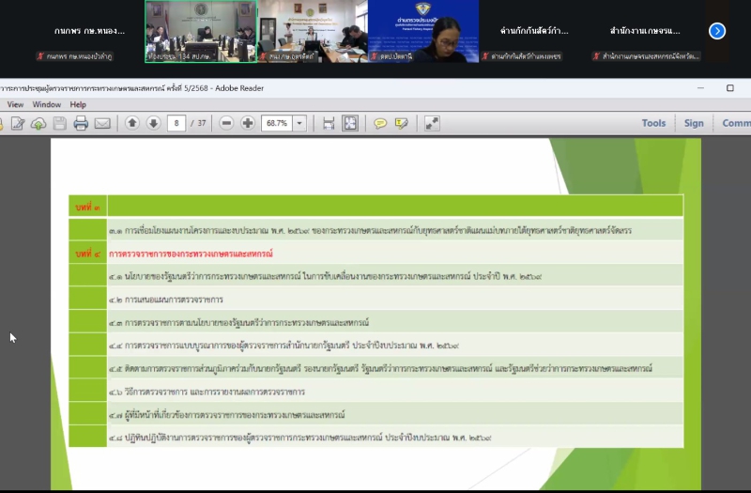
Task: Zoom out using the minus button
Action: [x=226, y=123]
